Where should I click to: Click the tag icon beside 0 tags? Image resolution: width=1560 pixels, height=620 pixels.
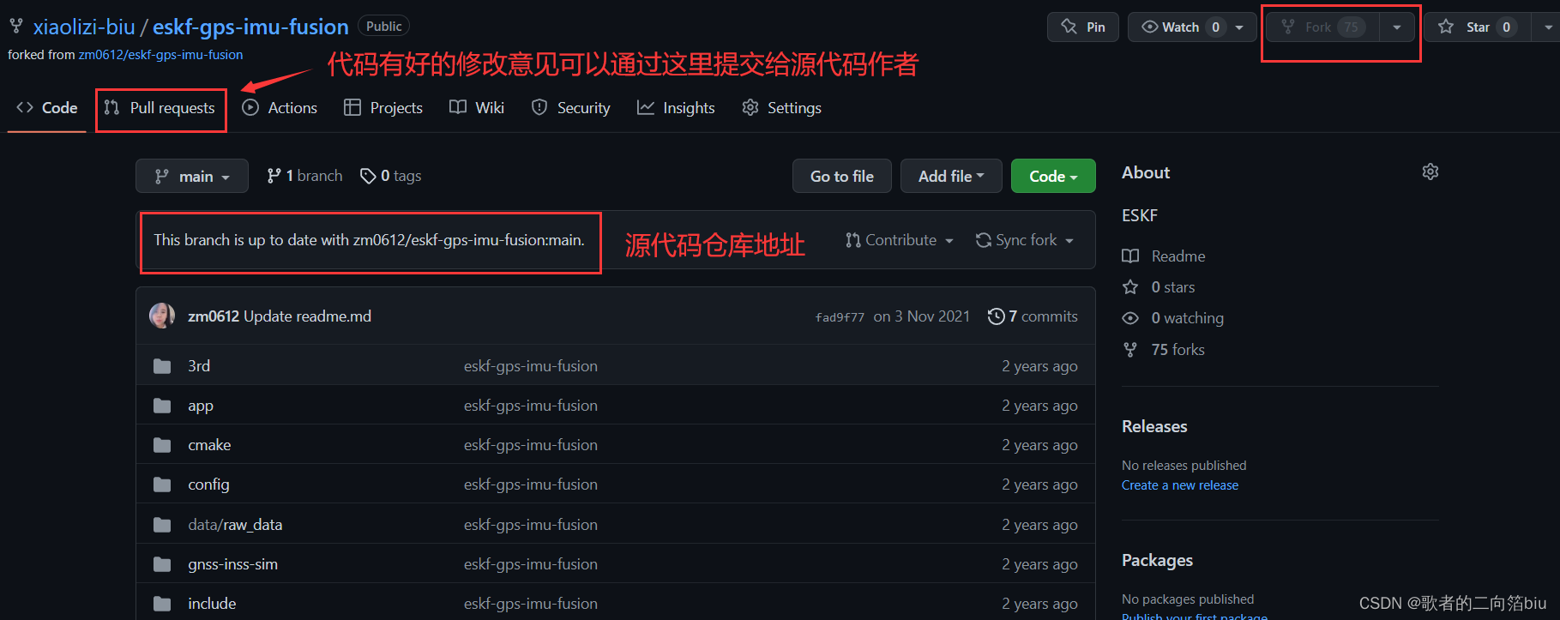pyautogui.click(x=368, y=176)
